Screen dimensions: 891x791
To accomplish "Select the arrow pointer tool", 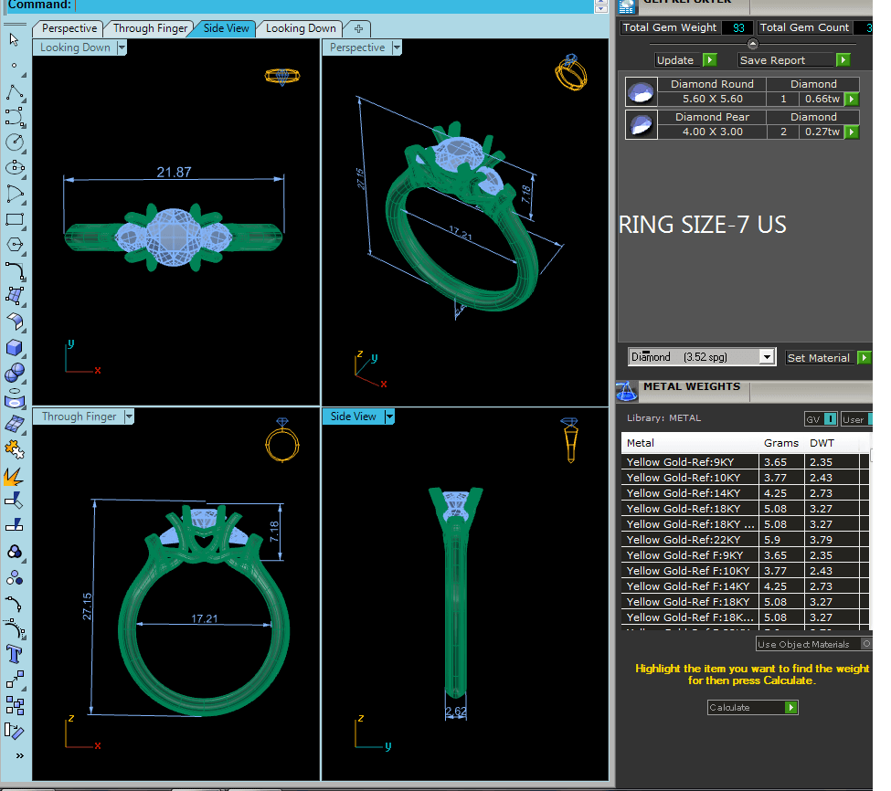I will click(x=14, y=39).
